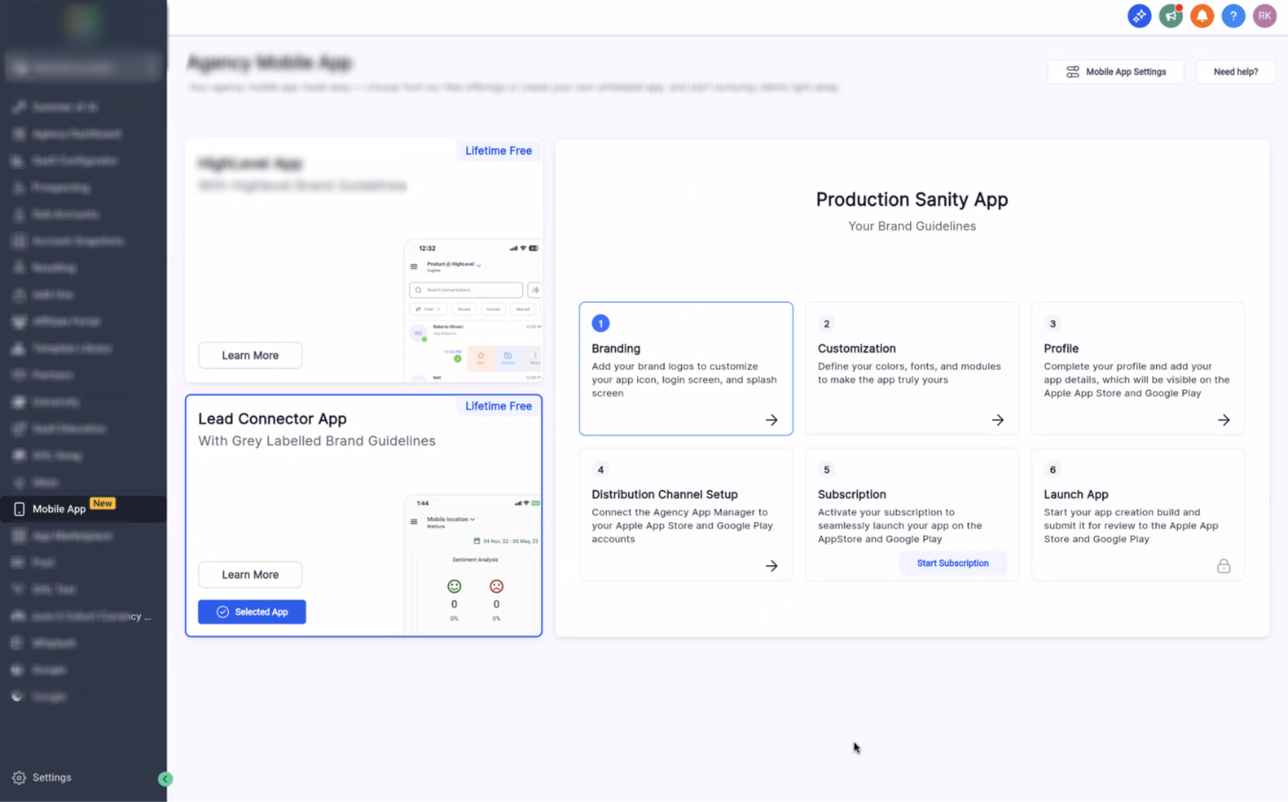Click the Need help? button
1288x802 pixels.
(x=1235, y=72)
